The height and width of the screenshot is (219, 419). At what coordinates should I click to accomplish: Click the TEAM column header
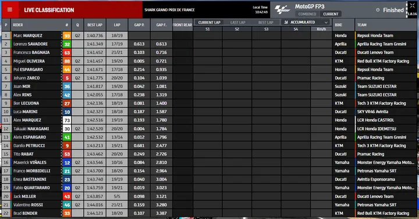[362, 25]
